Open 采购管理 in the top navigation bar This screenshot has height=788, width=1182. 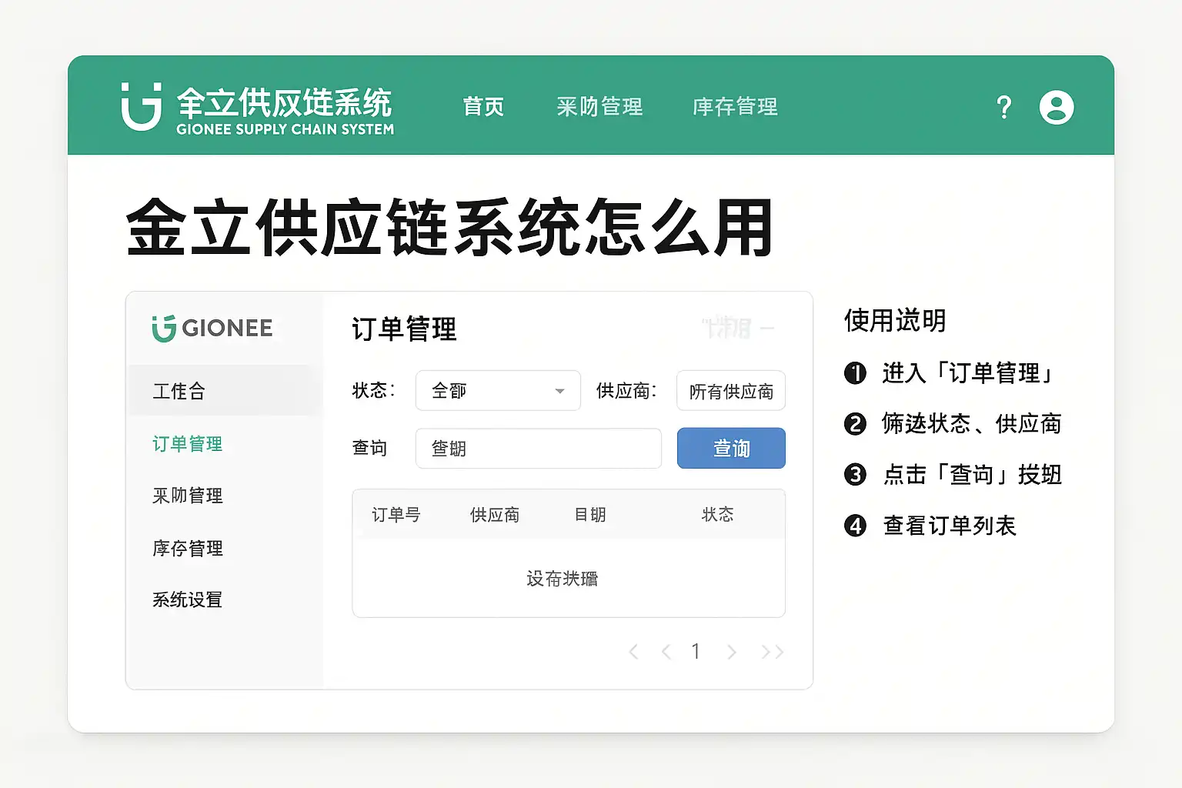click(x=599, y=106)
